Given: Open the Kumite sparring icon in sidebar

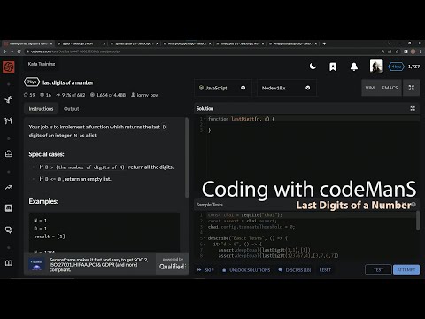Looking at the screenshot, I should 9,121.
